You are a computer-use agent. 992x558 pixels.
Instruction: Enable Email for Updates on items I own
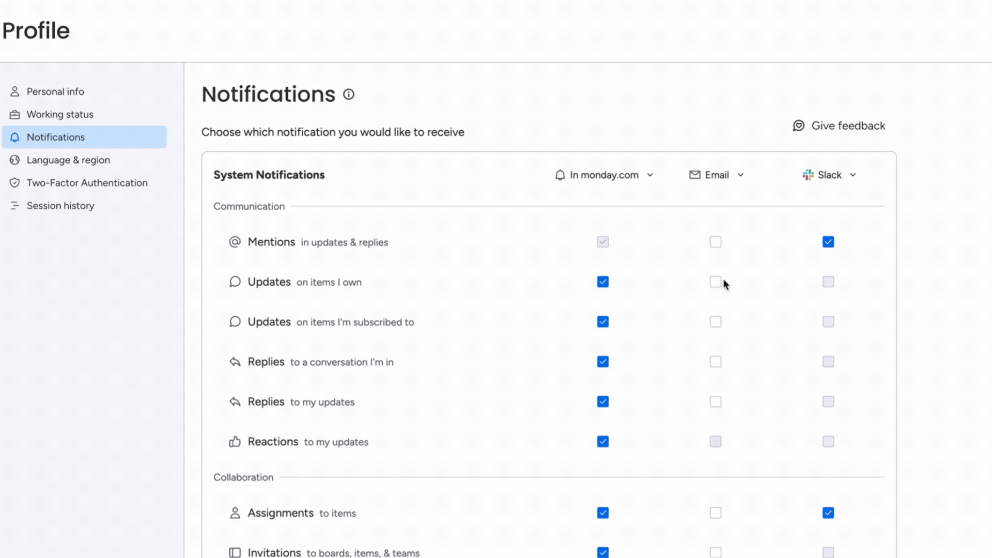pos(716,282)
